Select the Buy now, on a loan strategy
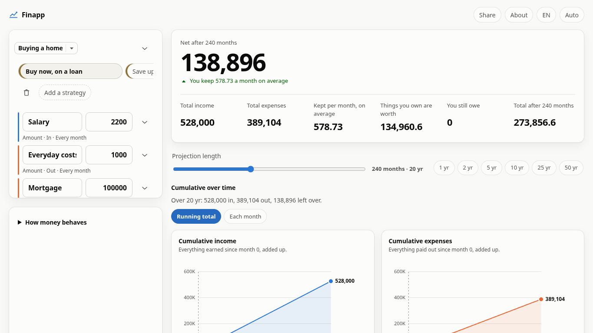Screen dimensions: 593x333 [x=70, y=72]
